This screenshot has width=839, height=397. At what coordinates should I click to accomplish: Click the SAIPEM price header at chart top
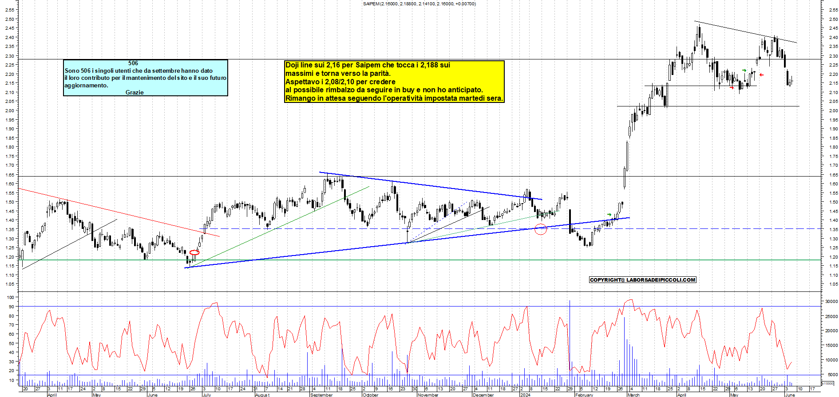(x=419, y=4)
